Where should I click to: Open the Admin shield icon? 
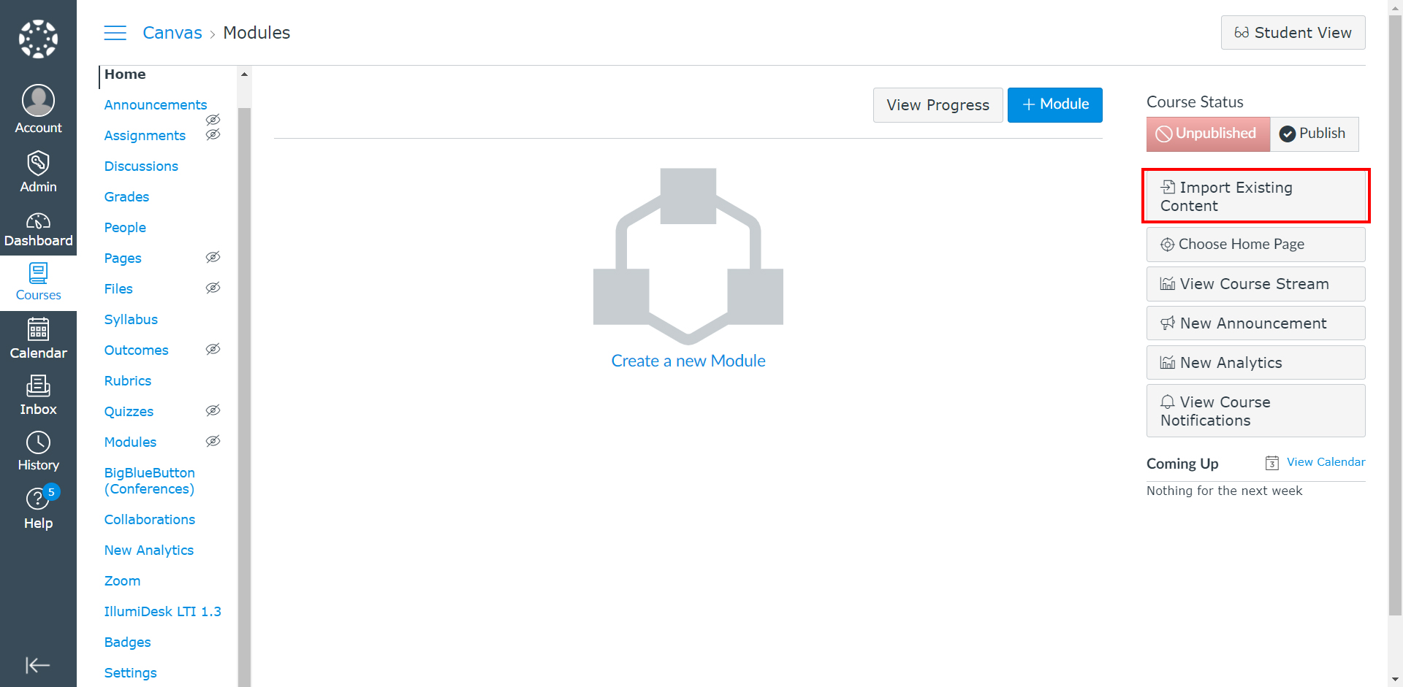(x=38, y=163)
